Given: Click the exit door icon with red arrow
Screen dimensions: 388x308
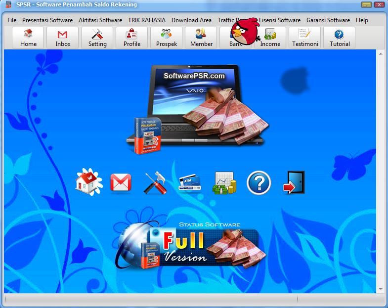Looking at the screenshot, I should (x=294, y=183).
